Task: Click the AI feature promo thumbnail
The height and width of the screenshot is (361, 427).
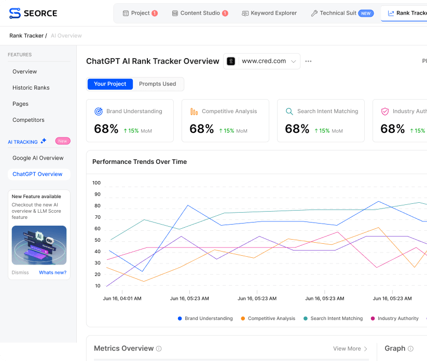Action: coord(39,244)
